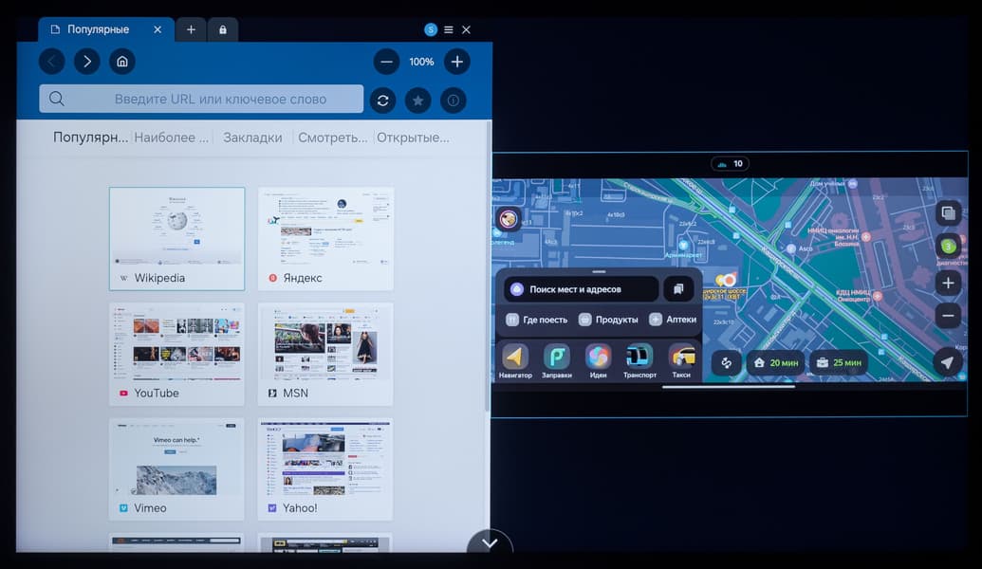
Task: Open the blue S account icon
Action: pyautogui.click(x=431, y=29)
